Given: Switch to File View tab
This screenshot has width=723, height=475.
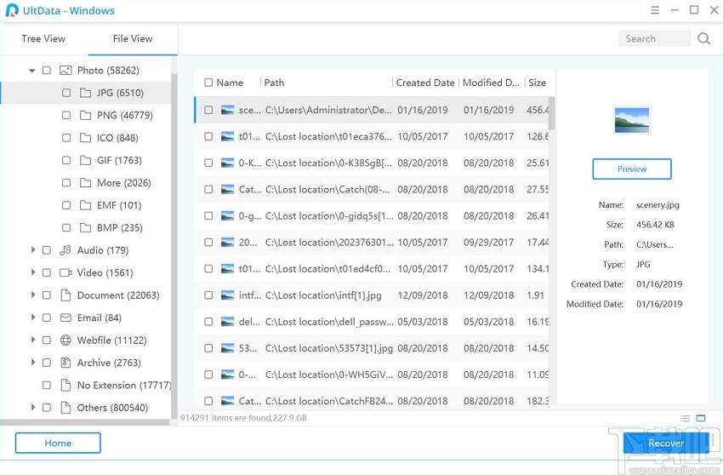Looking at the screenshot, I should click(x=133, y=39).
